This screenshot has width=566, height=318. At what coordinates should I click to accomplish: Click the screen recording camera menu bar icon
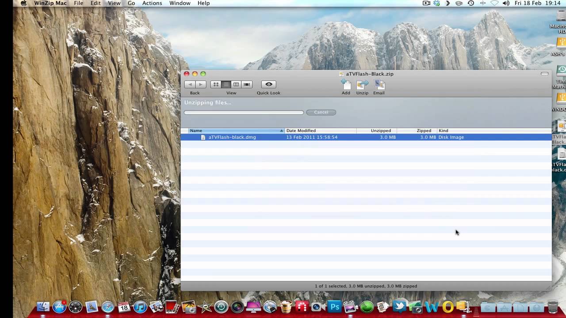coord(426,3)
